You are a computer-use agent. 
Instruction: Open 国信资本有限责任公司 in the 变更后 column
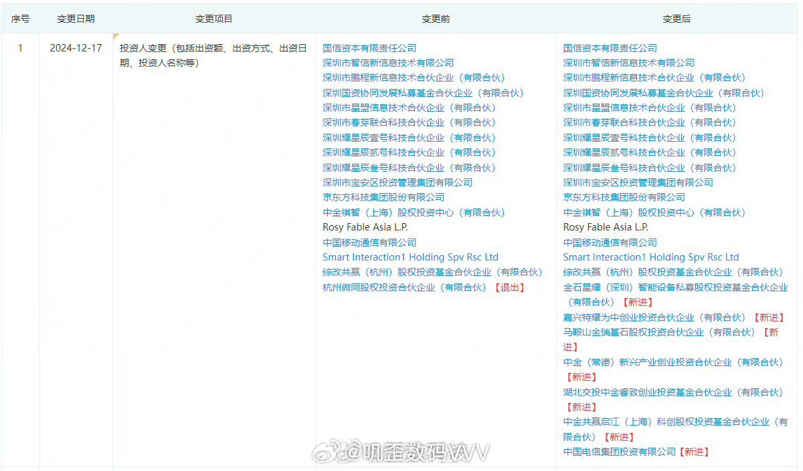coord(610,48)
